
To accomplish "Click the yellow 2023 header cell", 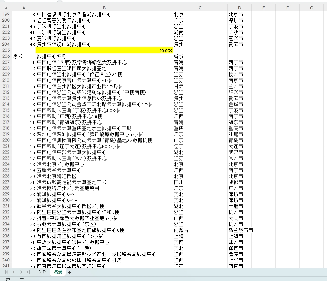I will (x=104, y=50).
